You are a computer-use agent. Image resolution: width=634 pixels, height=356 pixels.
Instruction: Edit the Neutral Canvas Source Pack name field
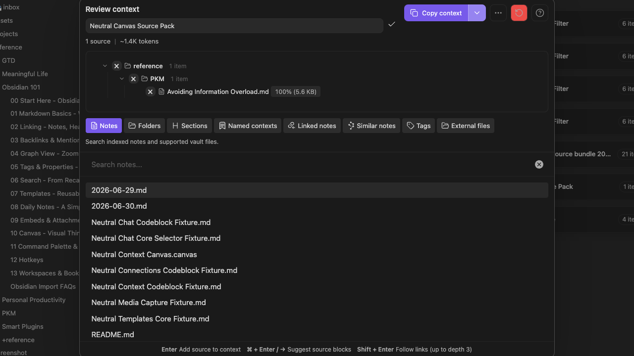coord(234,26)
